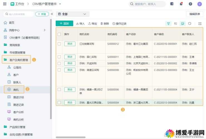The width and height of the screenshot is (206, 139).
Task: Click 跟进 button for SJ0000012
Action: pos(70,44)
